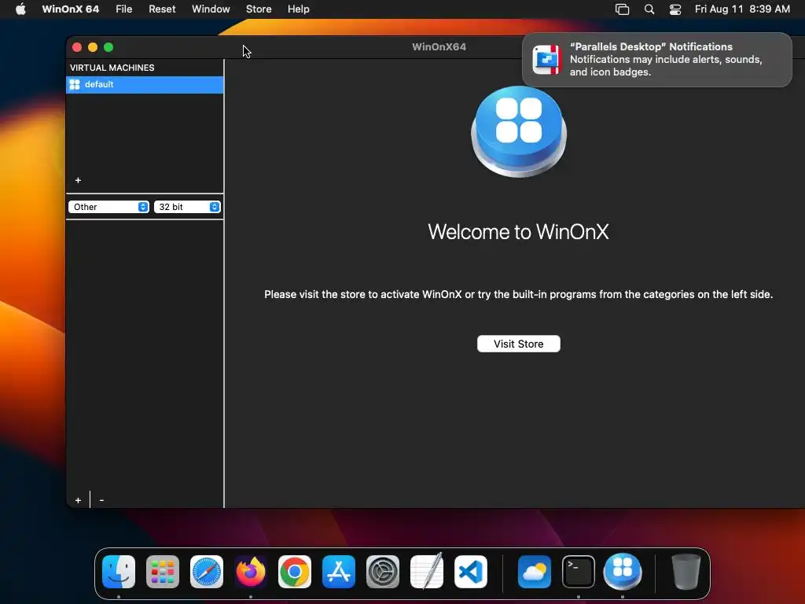The height and width of the screenshot is (604, 805).
Task: Launch Safari from the dock
Action: tap(207, 572)
